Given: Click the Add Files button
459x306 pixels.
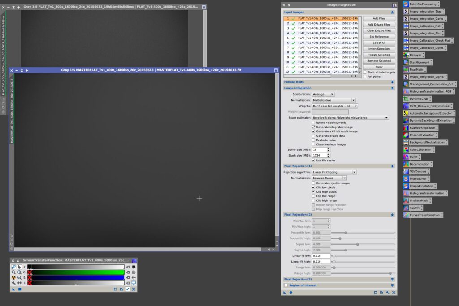Looking at the screenshot, I should point(379,18).
